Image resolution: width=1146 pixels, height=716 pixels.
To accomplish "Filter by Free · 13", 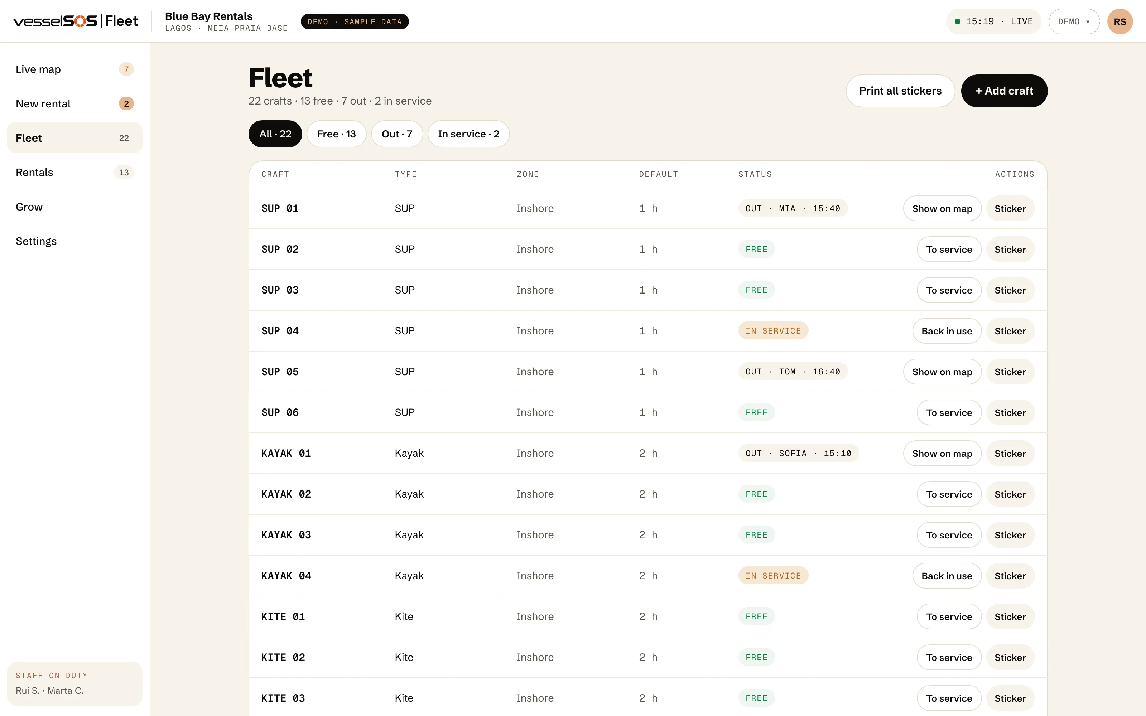I will 336,134.
